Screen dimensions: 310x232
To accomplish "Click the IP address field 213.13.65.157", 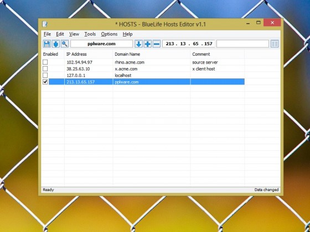I will coord(189,44).
